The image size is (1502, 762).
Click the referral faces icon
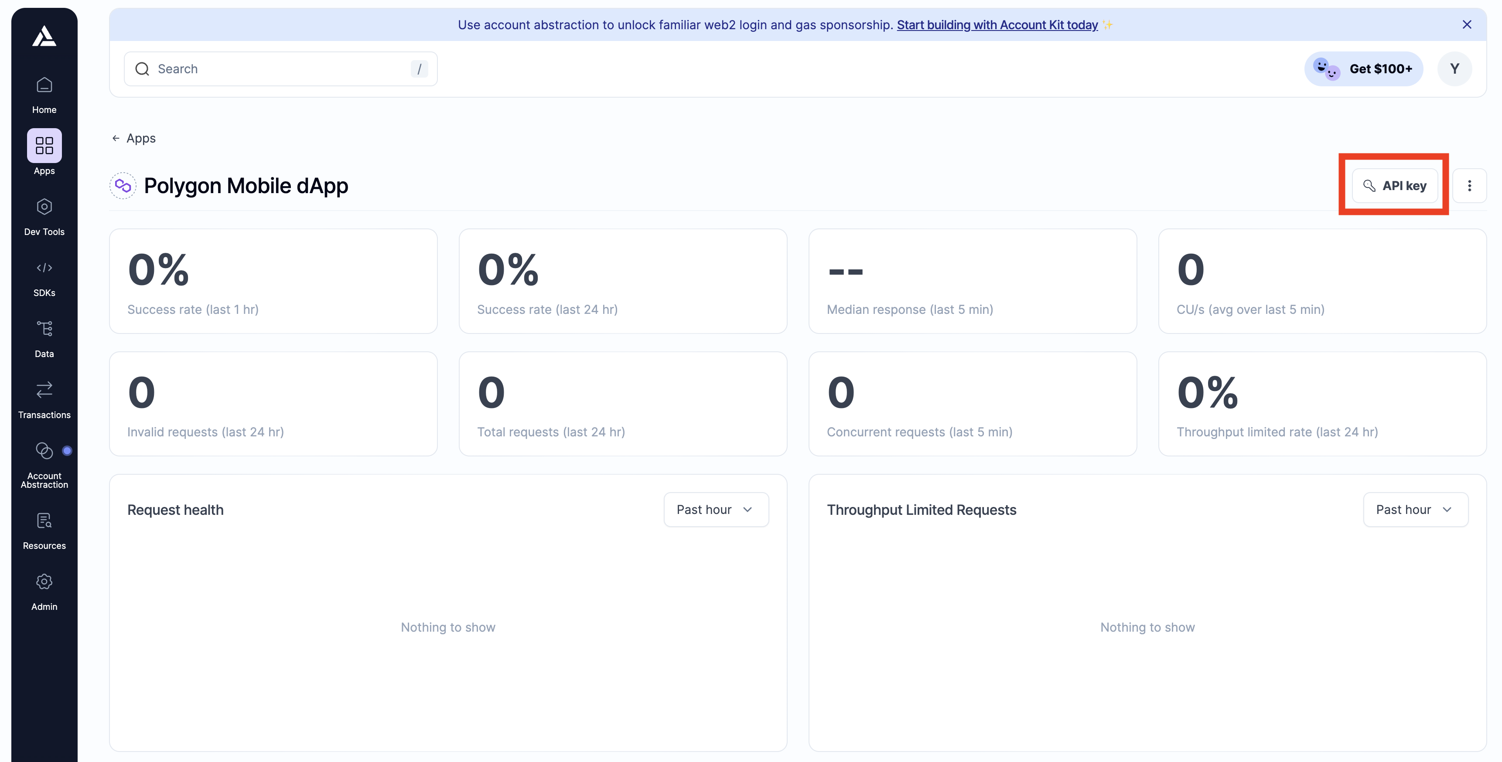[x=1327, y=69]
